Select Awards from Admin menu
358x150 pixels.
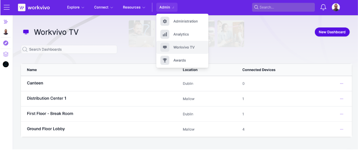click(182, 61)
